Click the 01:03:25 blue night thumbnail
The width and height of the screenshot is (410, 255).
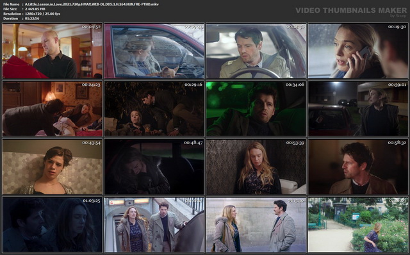tap(53, 225)
